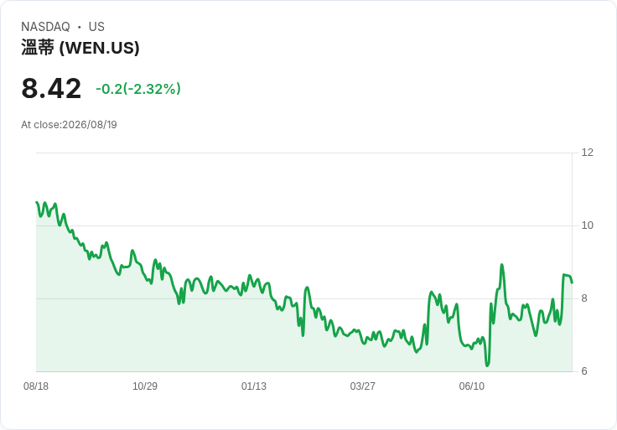Click the 01/13 x-axis date label
The image size is (617, 430).
pos(254,386)
